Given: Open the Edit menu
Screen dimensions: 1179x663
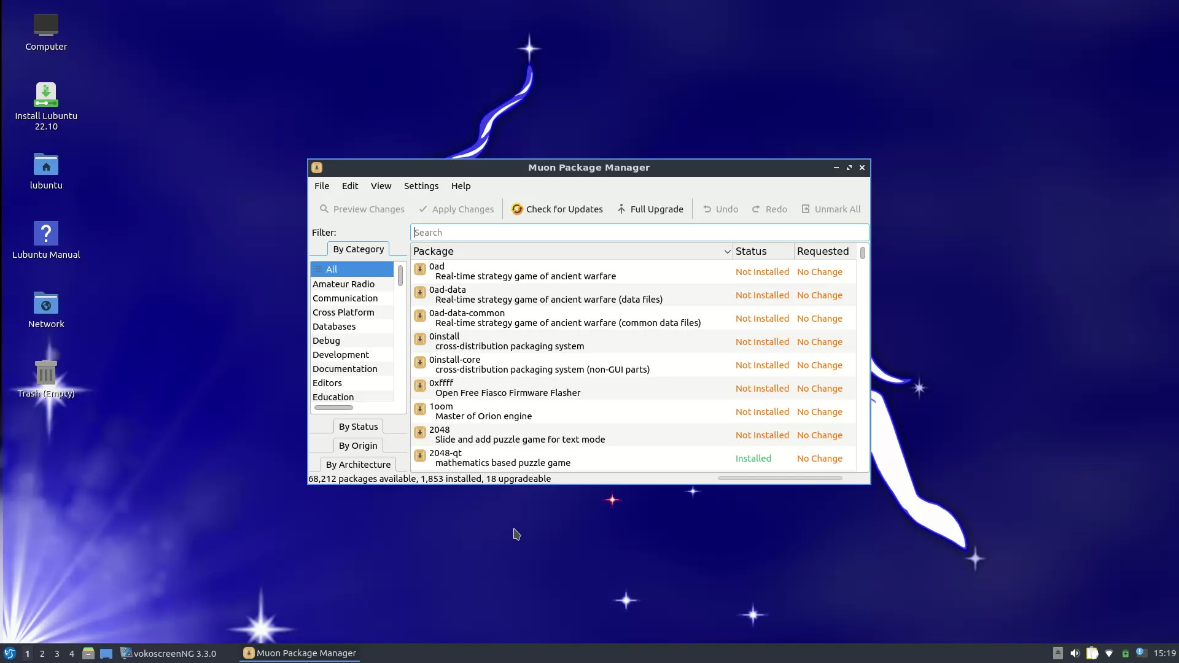Looking at the screenshot, I should (350, 186).
